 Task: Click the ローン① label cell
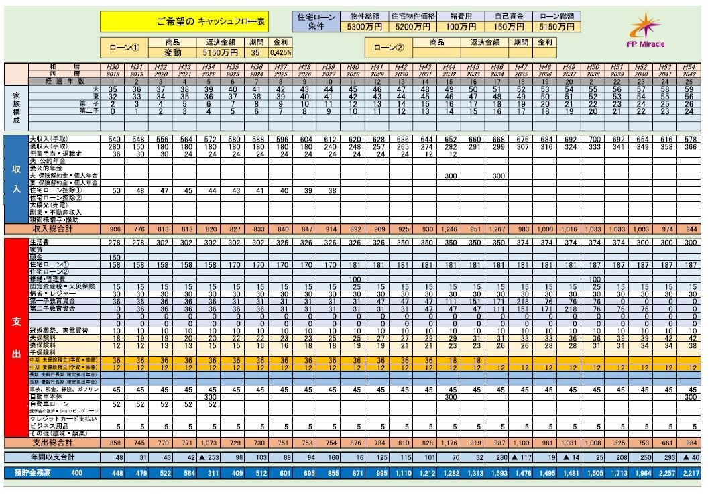[125, 48]
